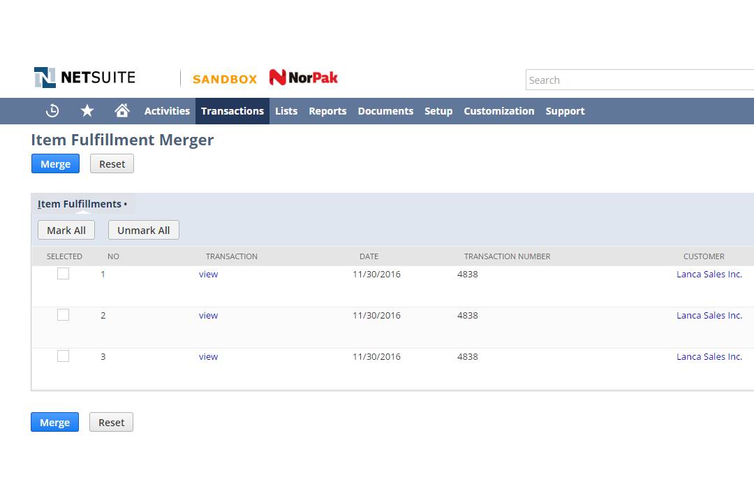Open the Recent Records clock icon
The width and height of the screenshot is (754, 503).
(52, 110)
